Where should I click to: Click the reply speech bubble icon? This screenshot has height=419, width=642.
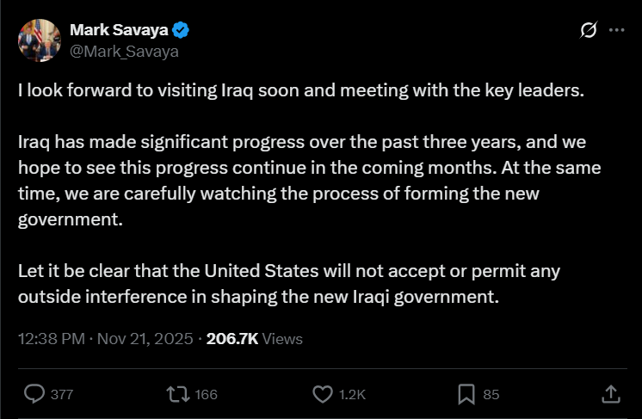point(35,394)
